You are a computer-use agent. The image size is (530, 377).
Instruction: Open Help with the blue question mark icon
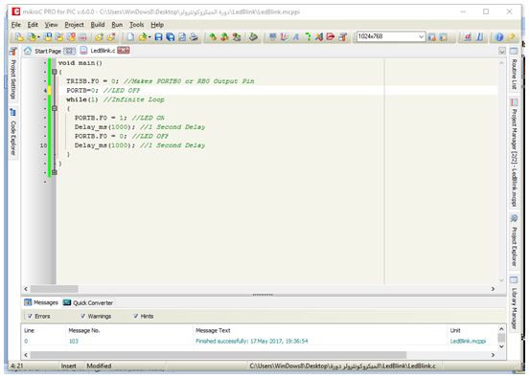[x=499, y=36]
